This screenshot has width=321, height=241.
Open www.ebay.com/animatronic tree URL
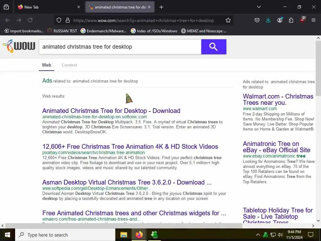tap(274, 156)
